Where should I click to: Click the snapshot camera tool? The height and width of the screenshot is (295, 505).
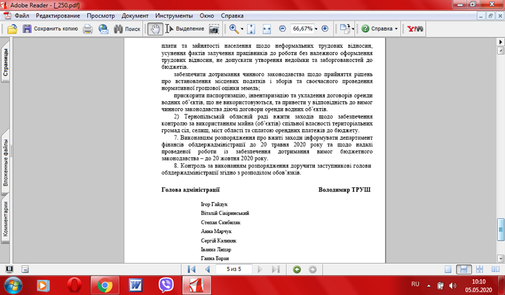click(x=214, y=29)
